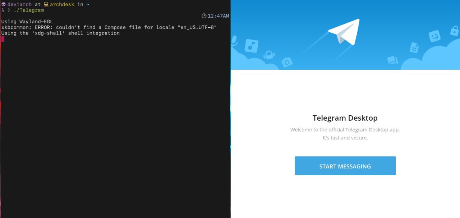This screenshot has height=218, width=460.
Task: Click the "Using the 'xdg-shell' shell integration" line
Action: coord(60,33)
